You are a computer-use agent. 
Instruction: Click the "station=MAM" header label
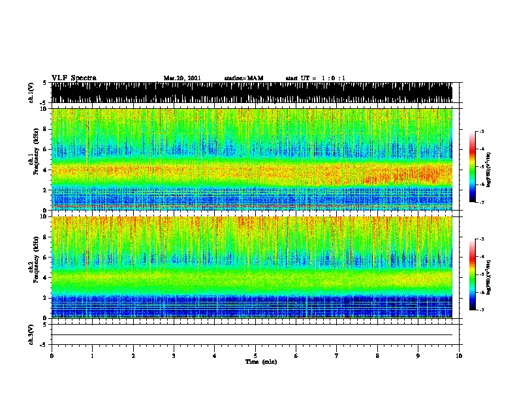pos(243,78)
